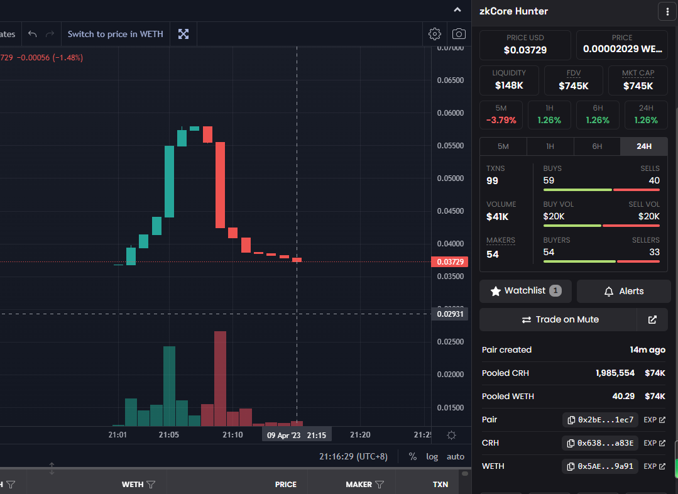This screenshot has height=494, width=678.
Task: Click the PRICE USD $0.03729 card
Action: [525, 45]
